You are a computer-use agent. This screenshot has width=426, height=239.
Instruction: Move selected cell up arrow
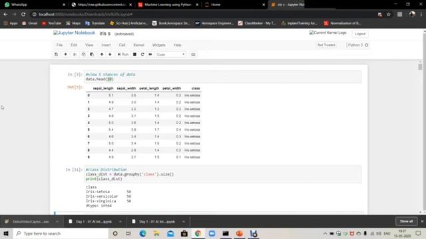[102, 54]
